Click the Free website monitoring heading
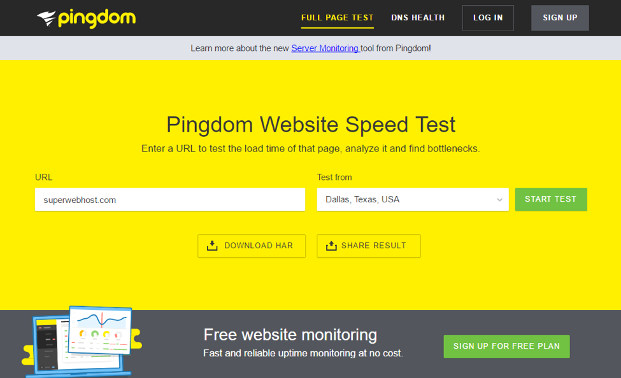The height and width of the screenshot is (378, 621). [x=290, y=335]
